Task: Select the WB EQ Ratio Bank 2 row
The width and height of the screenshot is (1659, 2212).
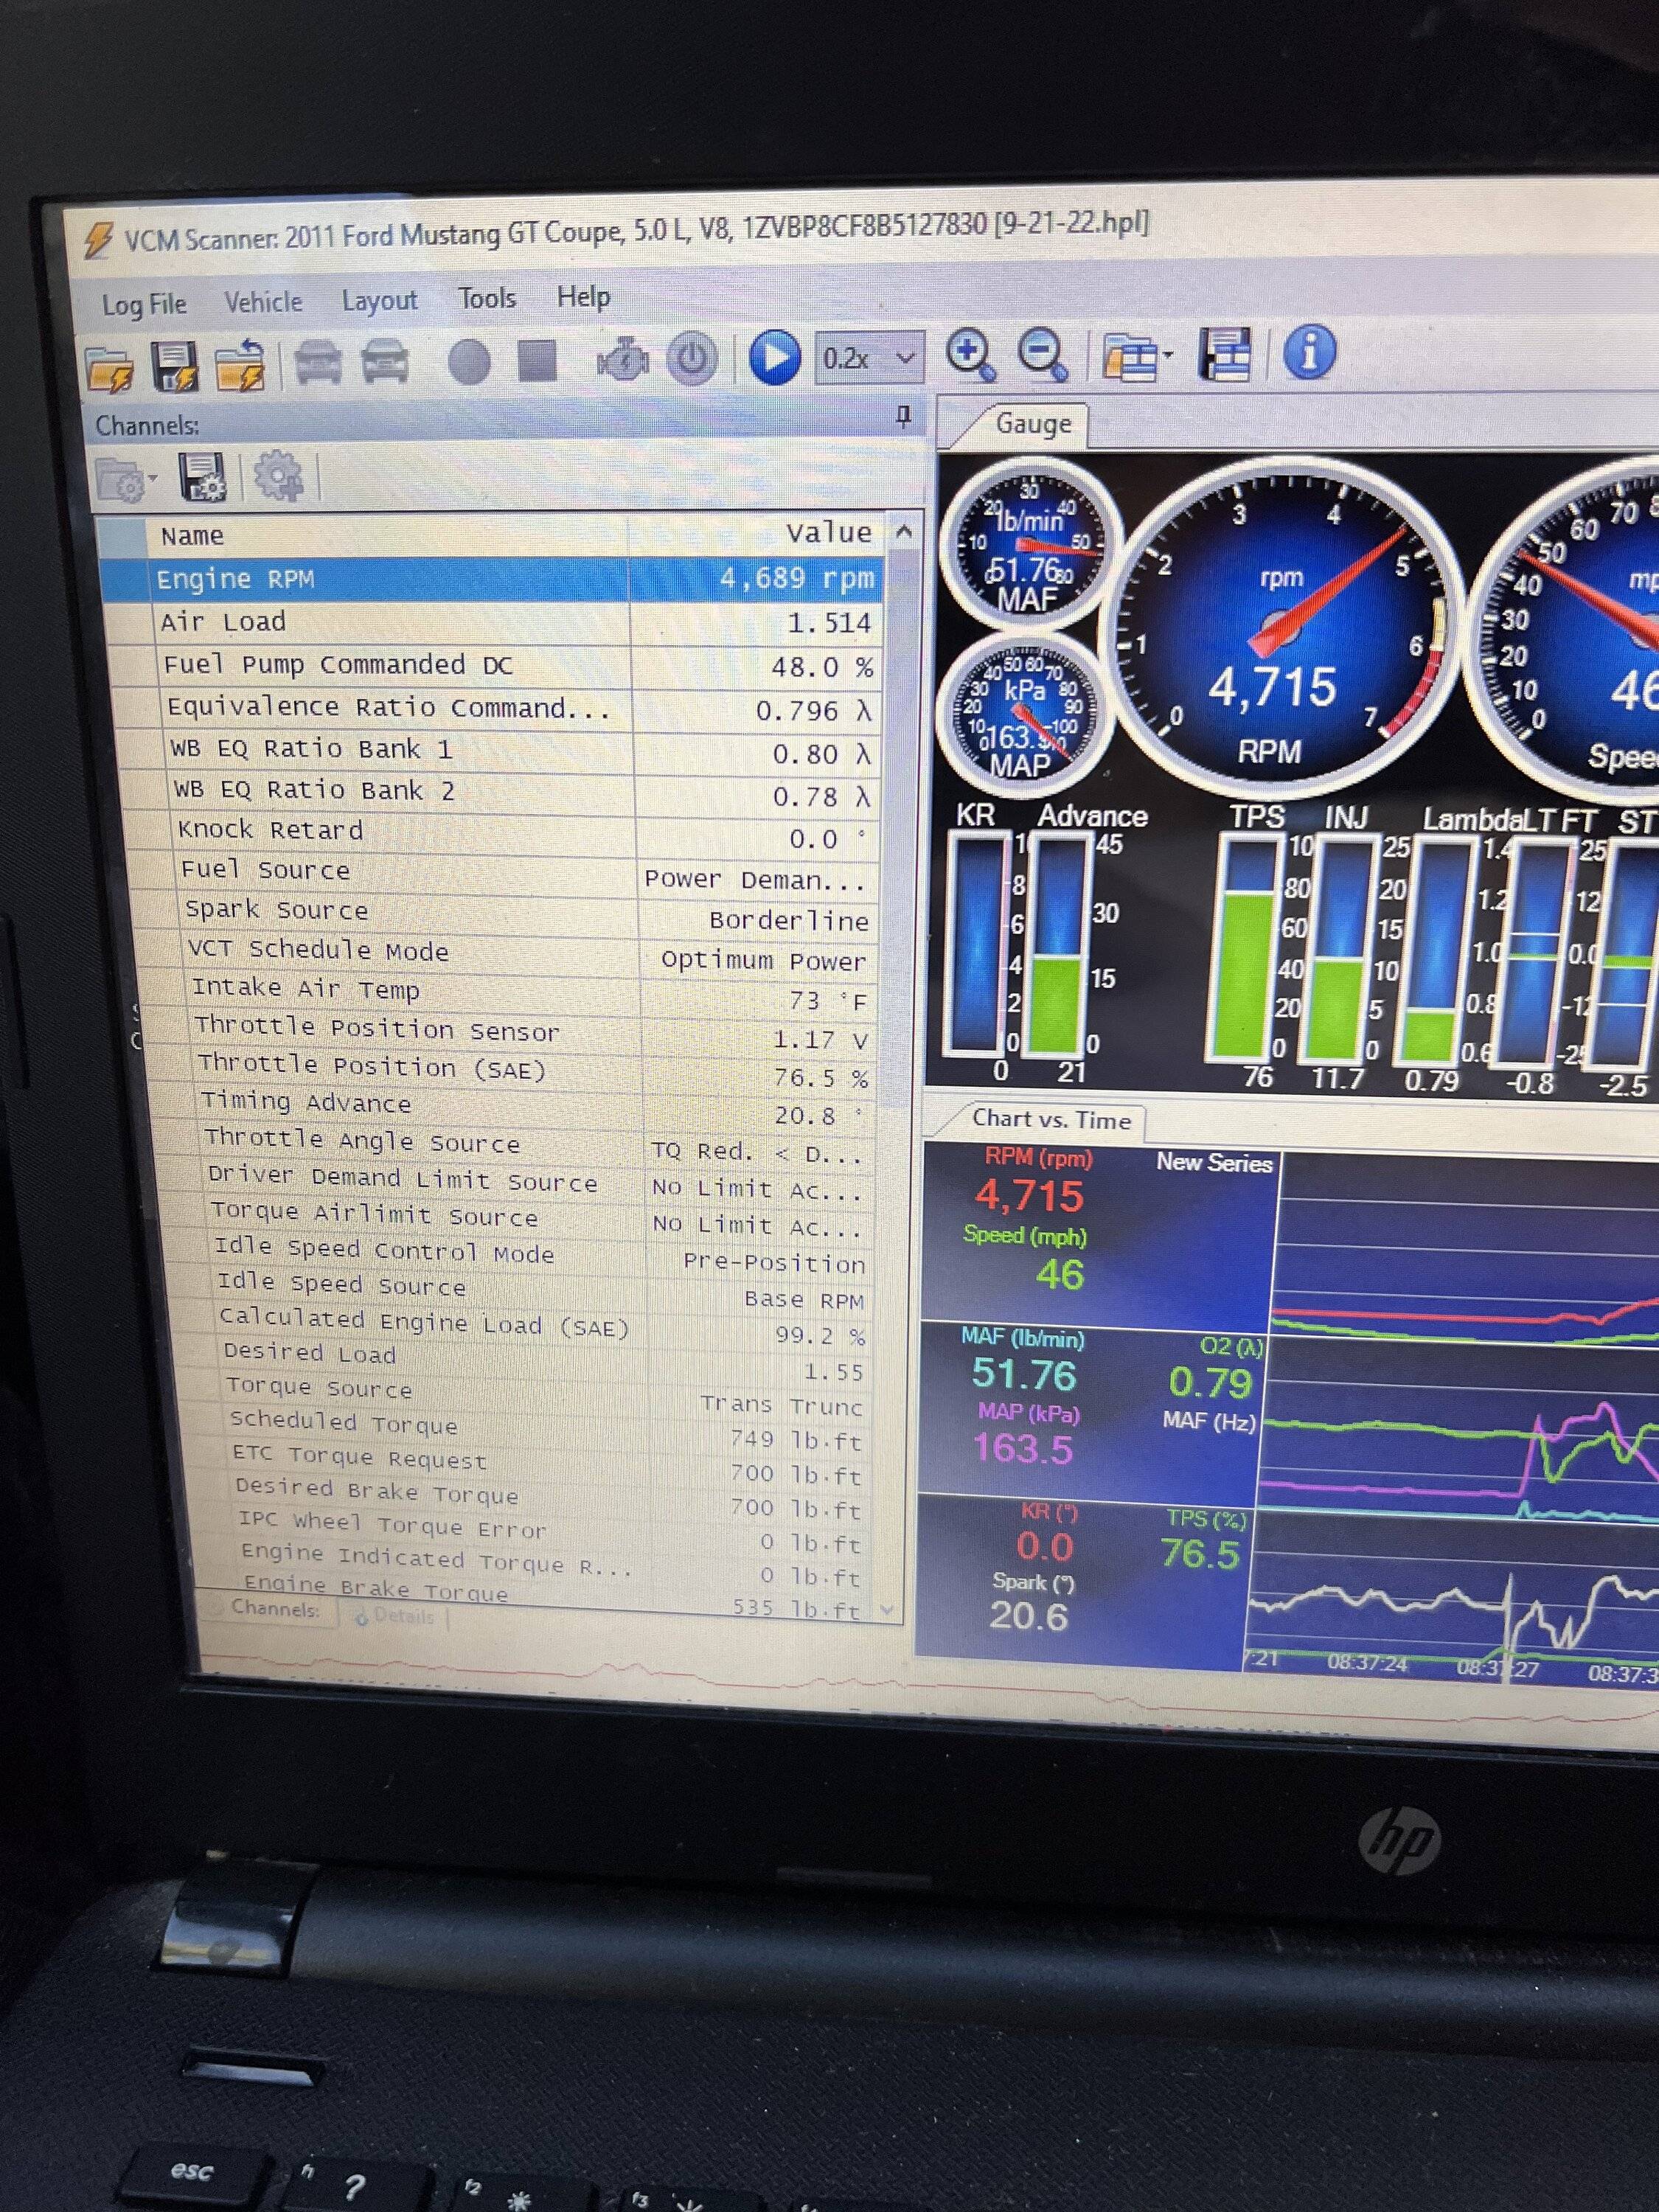Action: click(502, 792)
